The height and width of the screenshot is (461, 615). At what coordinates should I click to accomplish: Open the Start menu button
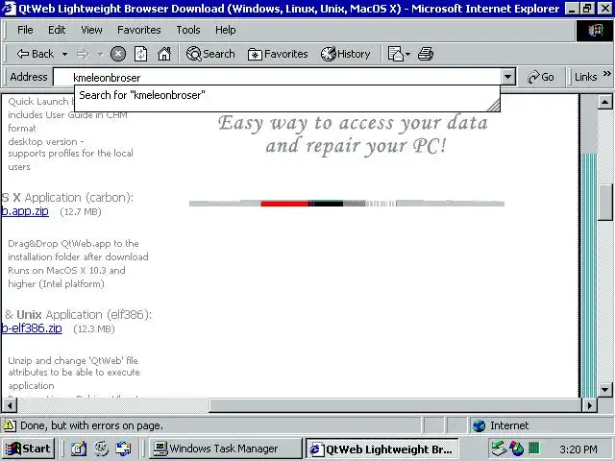[x=28, y=449]
